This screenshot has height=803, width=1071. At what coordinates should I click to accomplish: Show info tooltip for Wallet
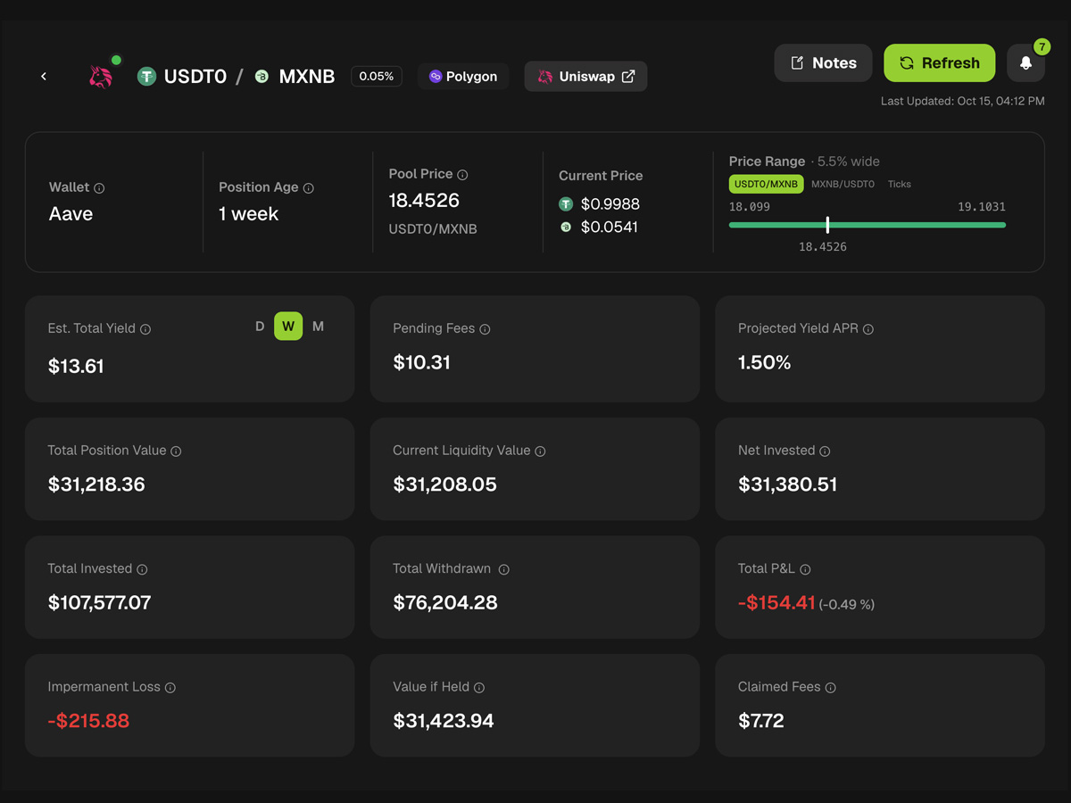(x=99, y=188)
